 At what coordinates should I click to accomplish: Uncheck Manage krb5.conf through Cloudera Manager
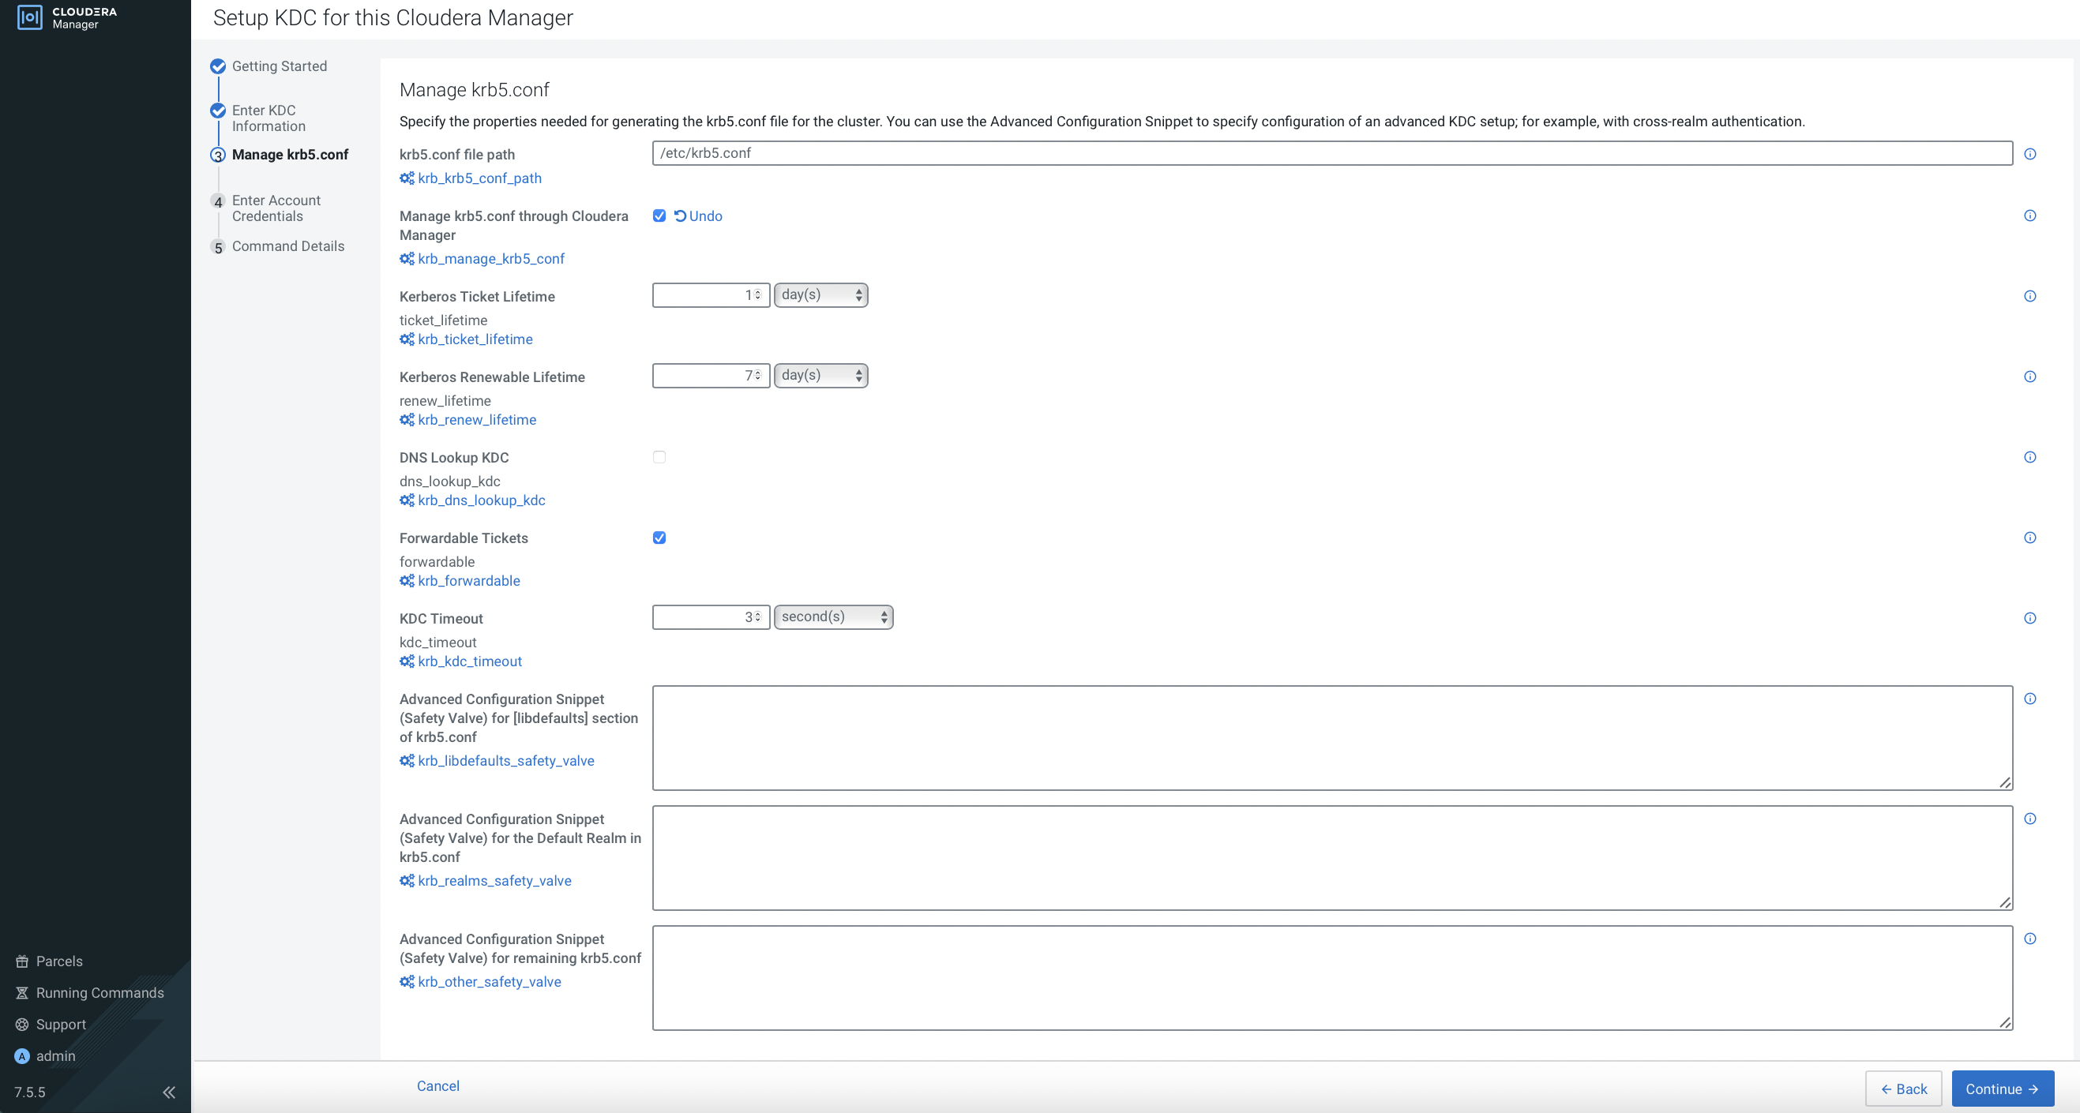659,215
